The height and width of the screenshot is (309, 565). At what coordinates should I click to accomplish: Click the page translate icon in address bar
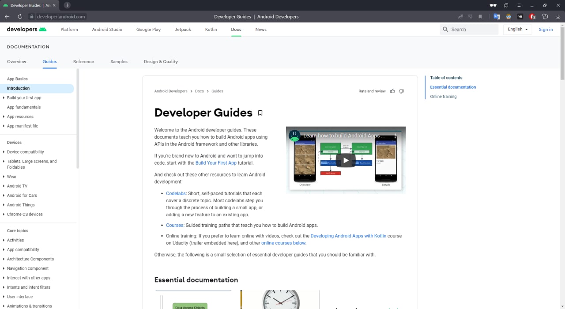tap(460, 16)
